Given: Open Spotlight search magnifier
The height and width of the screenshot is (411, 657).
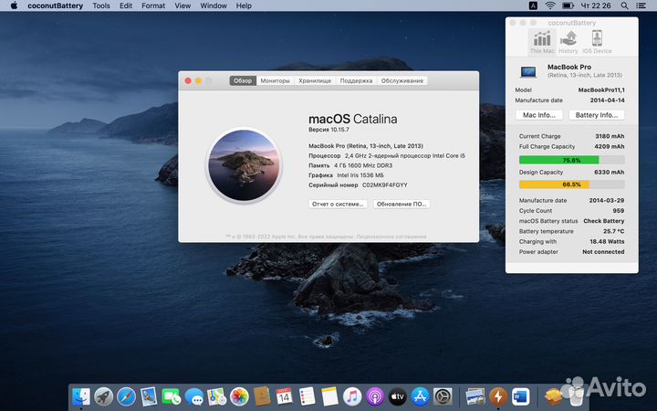Looking at the screenshot, I should [624, 5].
